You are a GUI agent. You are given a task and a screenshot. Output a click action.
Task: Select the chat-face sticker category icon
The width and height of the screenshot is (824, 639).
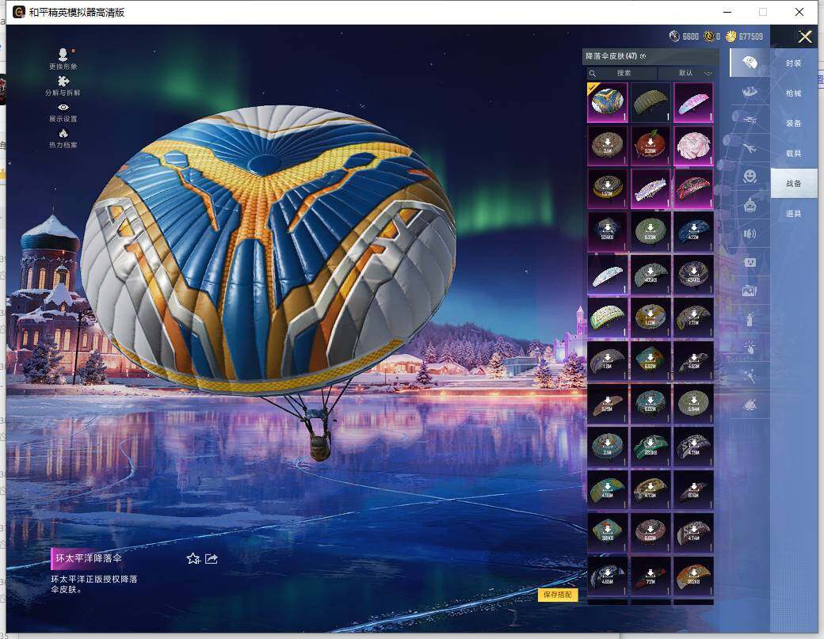[x=750, y=262]
